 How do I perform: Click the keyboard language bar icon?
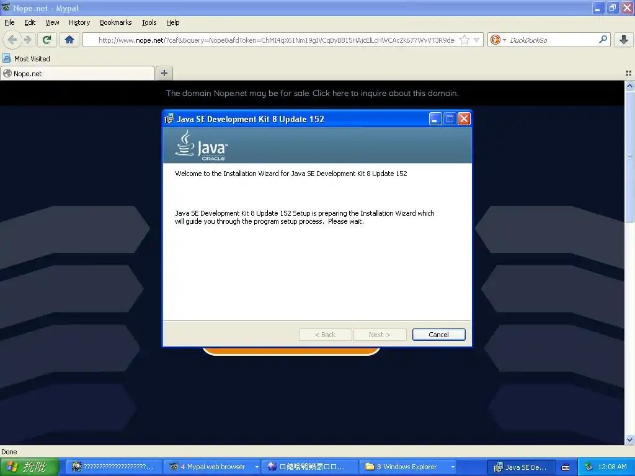coord(566,467)
